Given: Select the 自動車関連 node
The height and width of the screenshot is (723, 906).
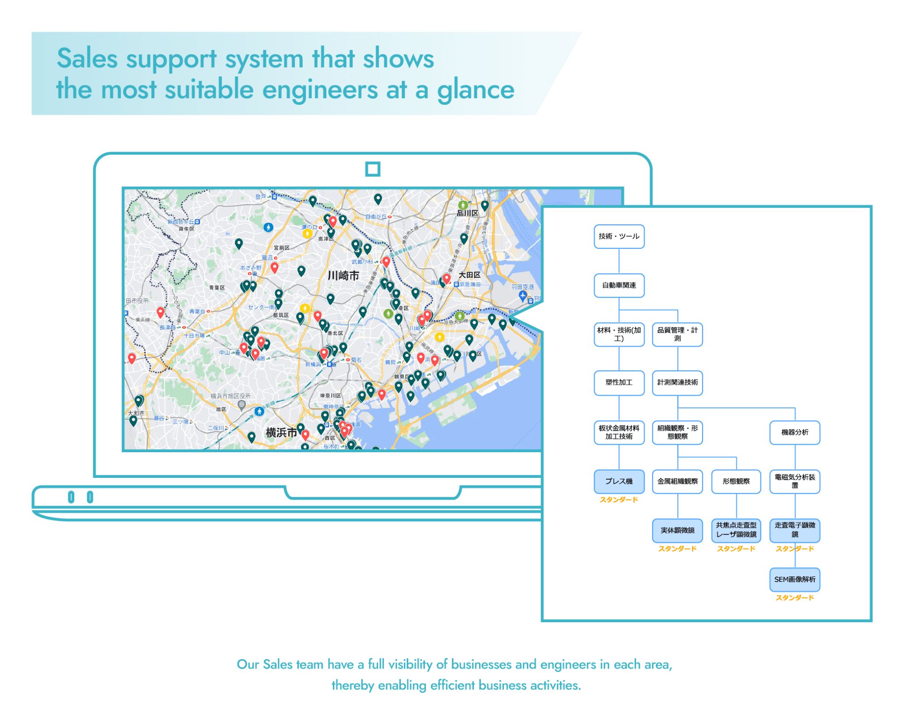Looking at the screenshot, I should pos(618,285).
